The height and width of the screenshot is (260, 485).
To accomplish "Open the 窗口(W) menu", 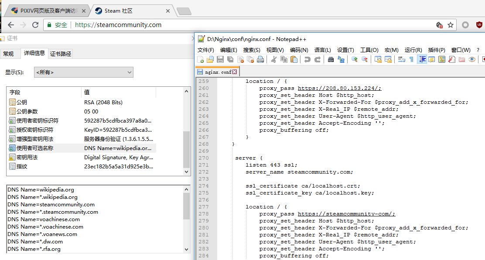I will [461, 50].
